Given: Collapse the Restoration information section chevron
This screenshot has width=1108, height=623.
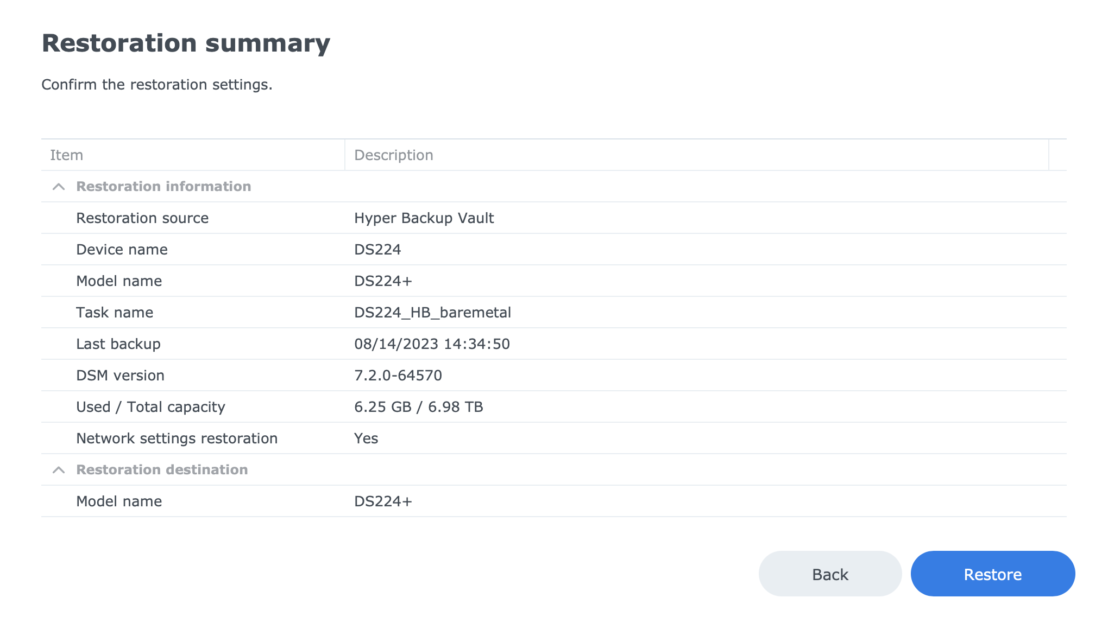Looking at the screenshot, I should (59, 187).
